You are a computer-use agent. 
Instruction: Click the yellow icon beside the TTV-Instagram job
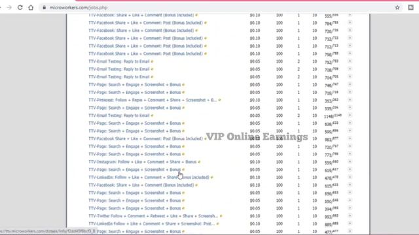(199, 163)
